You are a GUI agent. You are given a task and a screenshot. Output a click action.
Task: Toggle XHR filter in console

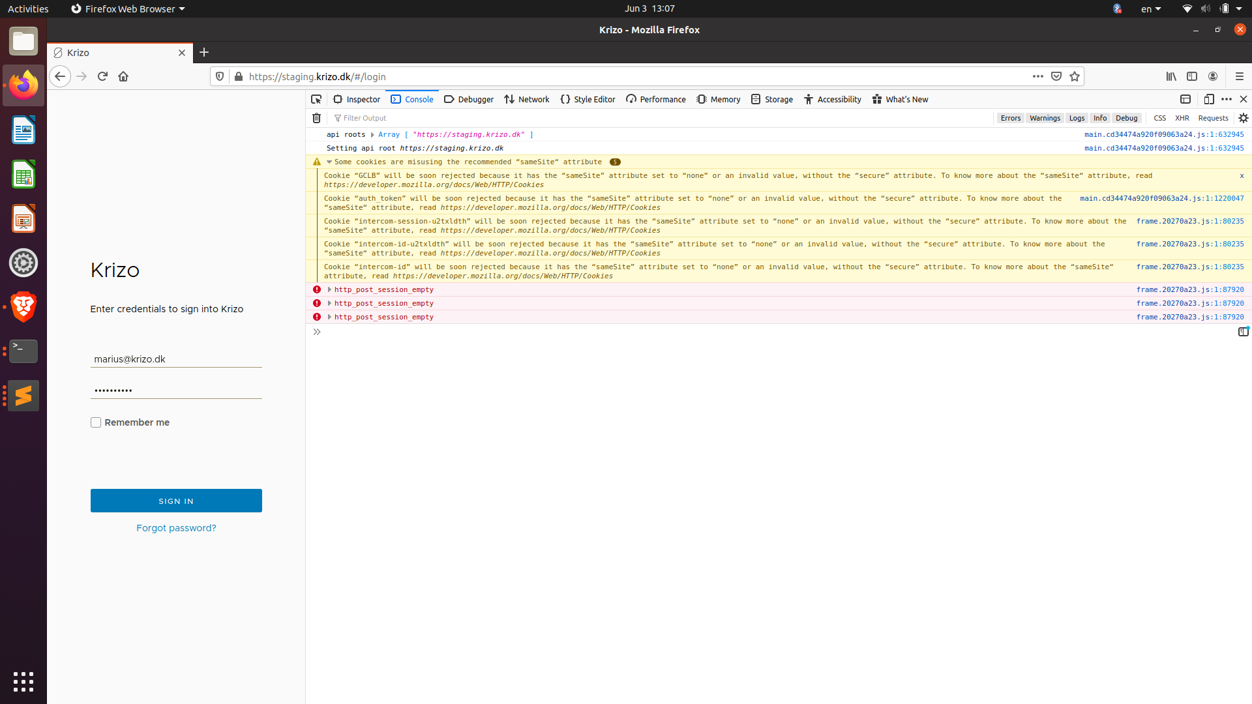click(x=1182, y=118)
